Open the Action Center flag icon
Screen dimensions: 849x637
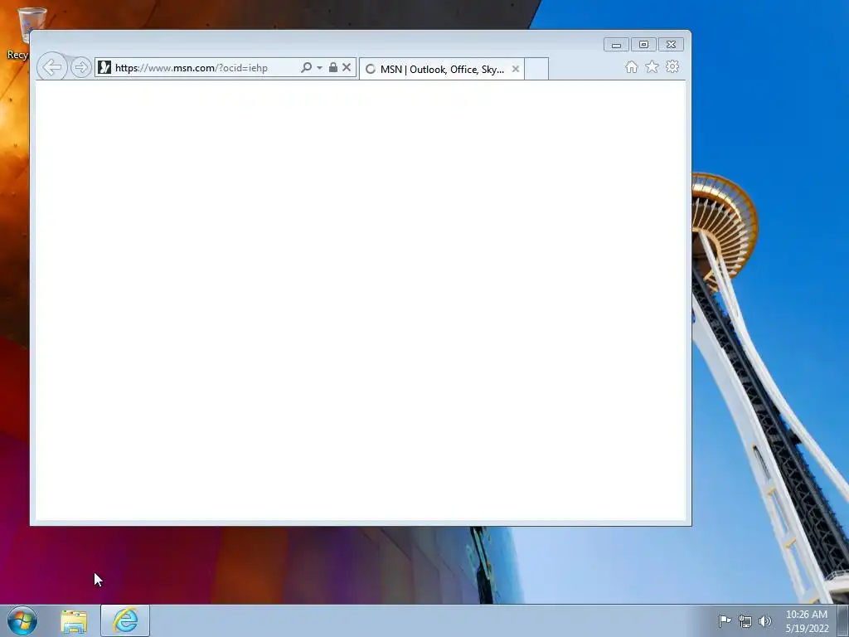725,620
